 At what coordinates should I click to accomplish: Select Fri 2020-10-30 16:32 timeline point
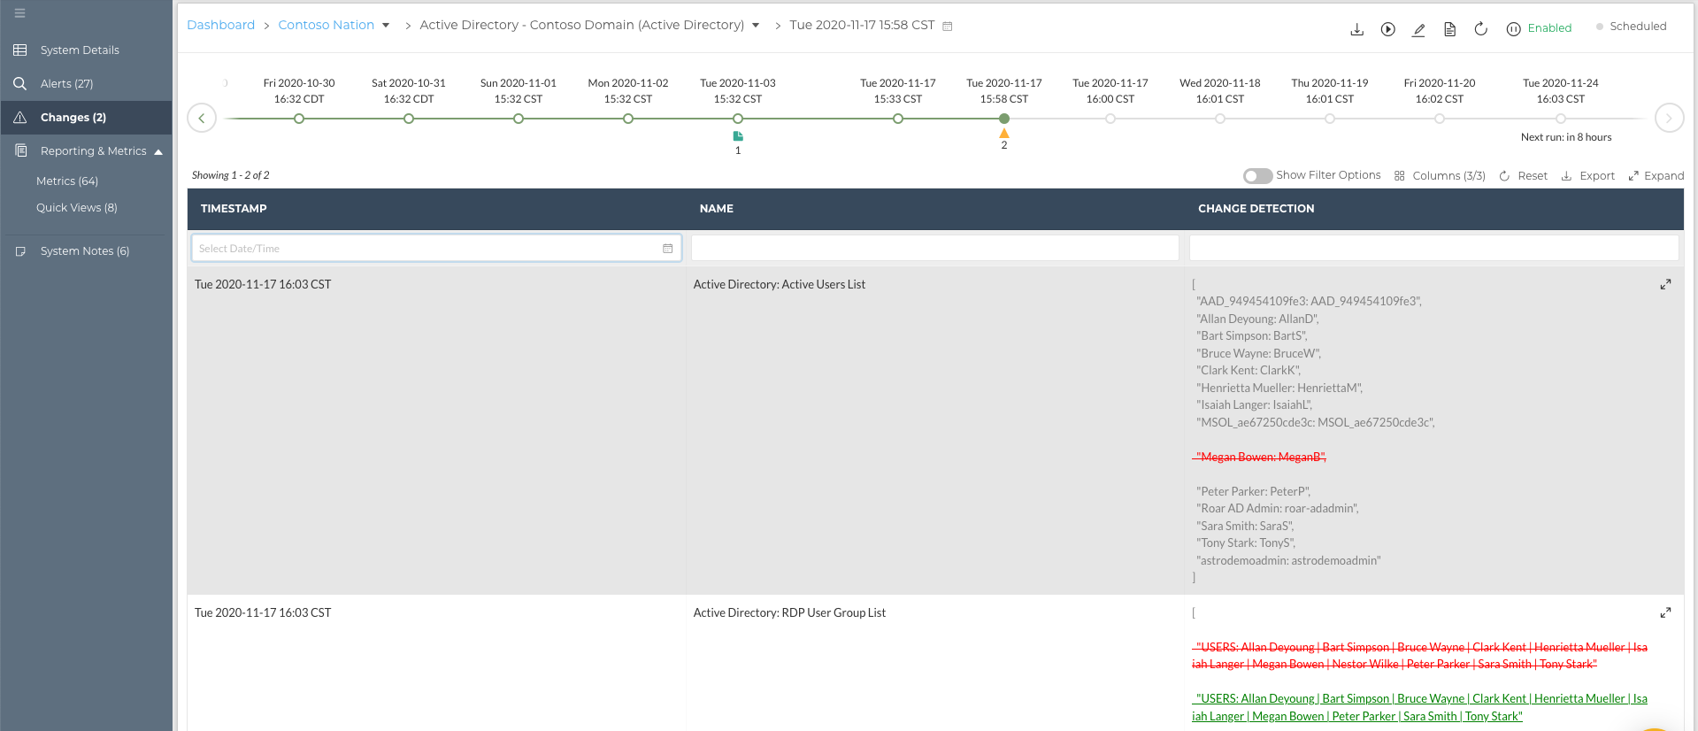[299, 119]
